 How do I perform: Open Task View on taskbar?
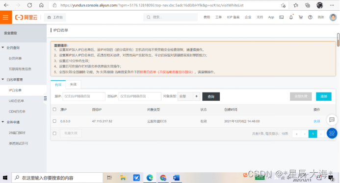109,178
